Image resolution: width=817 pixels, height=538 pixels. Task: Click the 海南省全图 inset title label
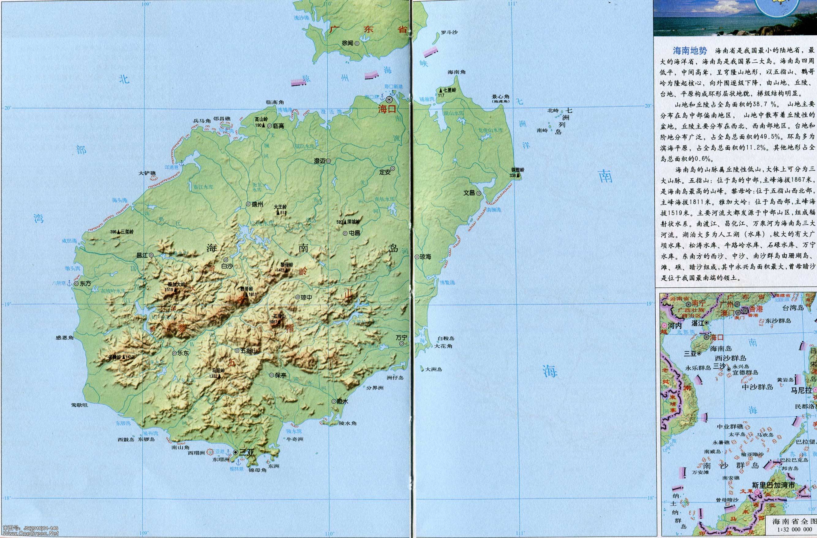[794, 521]
